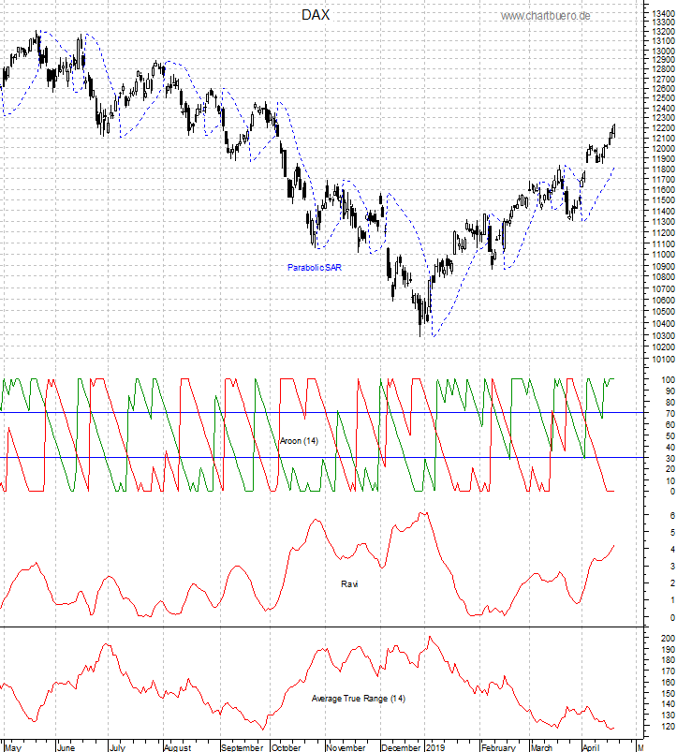Open the www.chartbuero.de link
Screen dimensions: 677x752
click(545, 16)
